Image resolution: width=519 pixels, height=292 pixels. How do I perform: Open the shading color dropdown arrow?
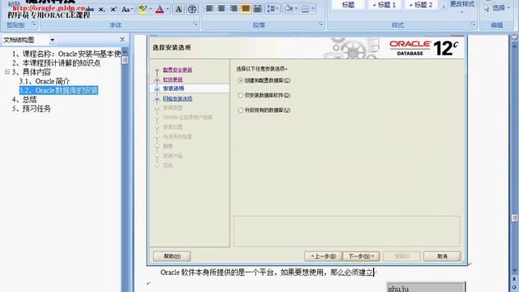point(296,9)
